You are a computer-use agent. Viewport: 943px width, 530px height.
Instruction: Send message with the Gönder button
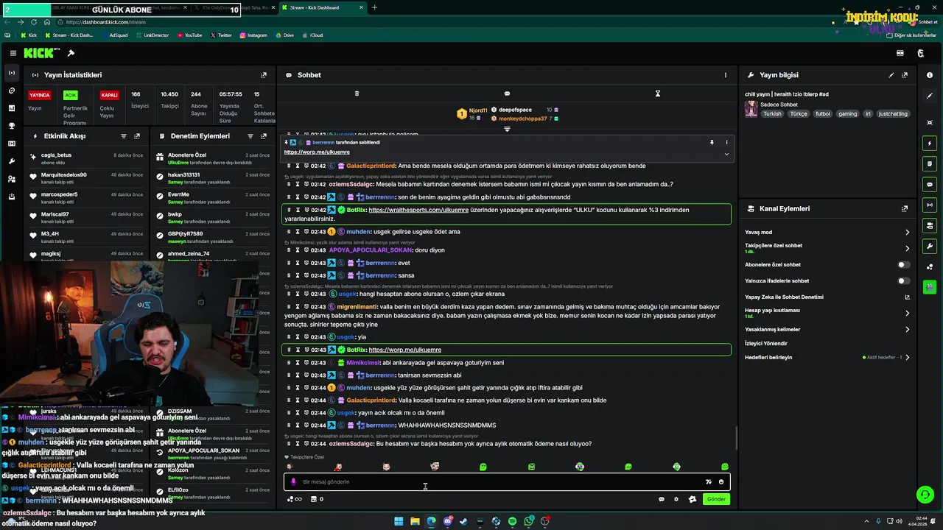point(716,499)
